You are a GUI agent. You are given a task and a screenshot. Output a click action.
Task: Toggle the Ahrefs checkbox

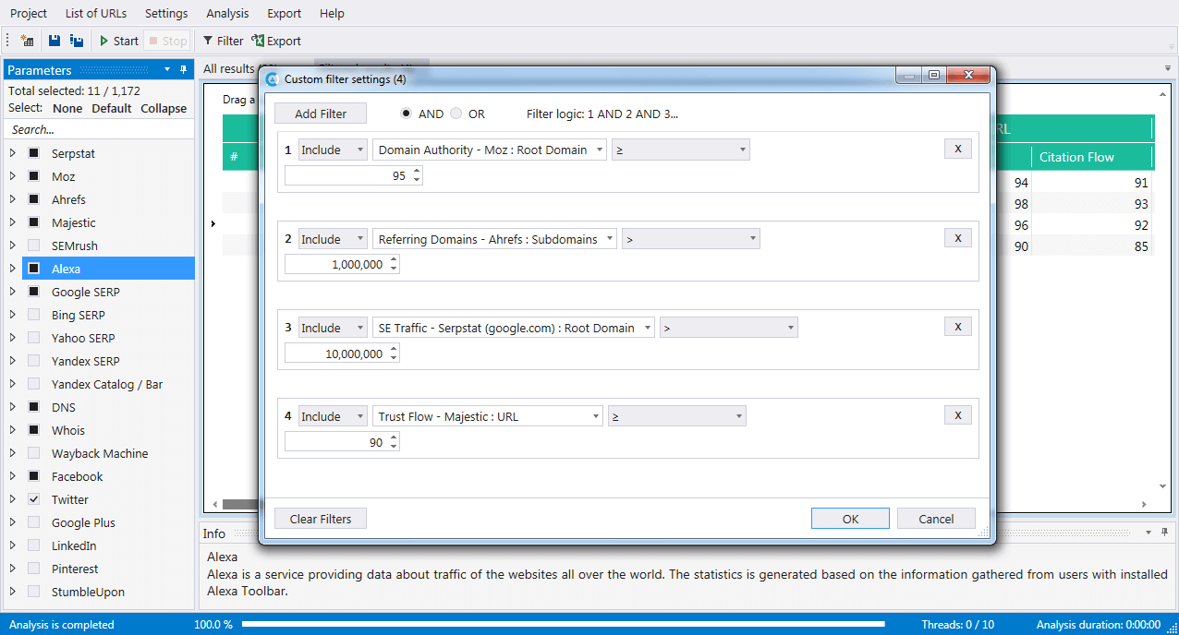pos(34,199)
